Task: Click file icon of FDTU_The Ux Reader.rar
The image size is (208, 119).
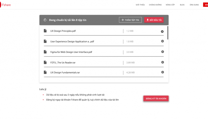Action: click(45, 62)
